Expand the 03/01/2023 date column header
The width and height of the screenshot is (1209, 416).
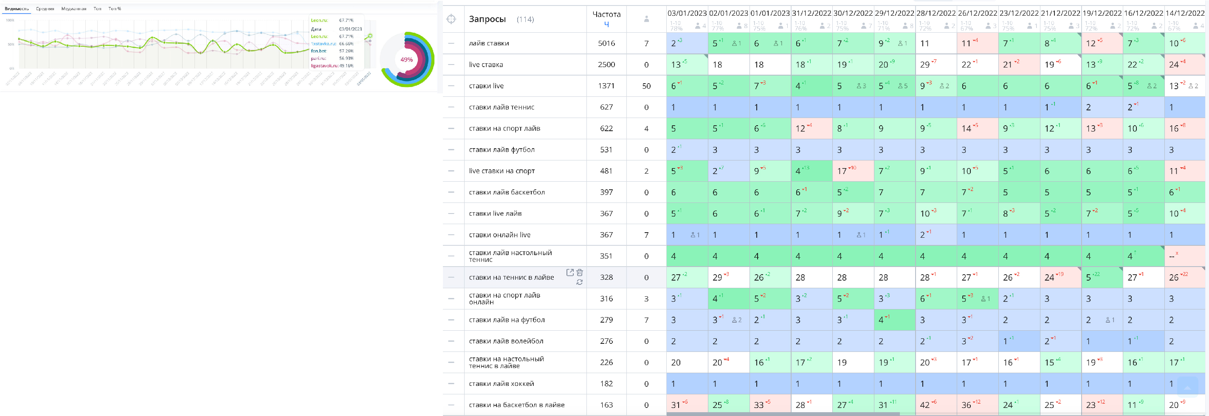(687, 13)
